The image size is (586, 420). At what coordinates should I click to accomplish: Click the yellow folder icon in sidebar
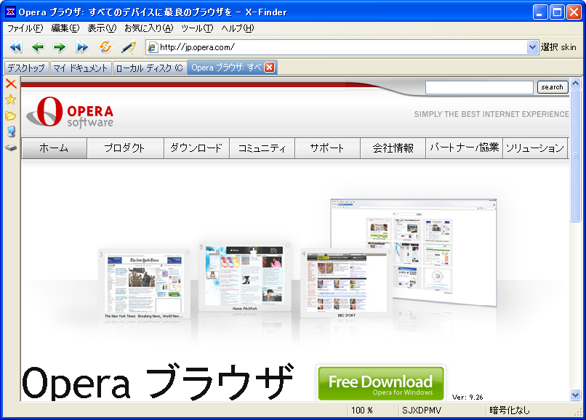click(11, 116)
